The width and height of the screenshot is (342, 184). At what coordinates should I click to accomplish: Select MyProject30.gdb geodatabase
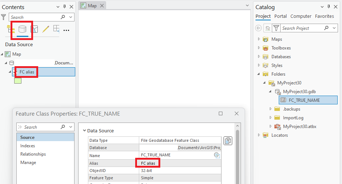(299, 92)
